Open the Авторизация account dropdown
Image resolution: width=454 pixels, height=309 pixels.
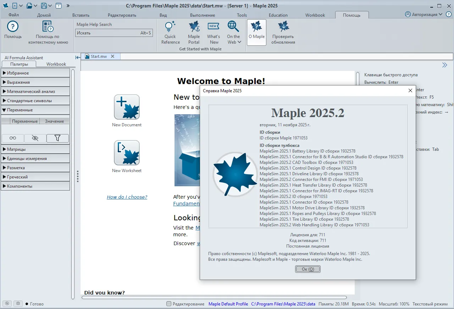pos(424,15)
